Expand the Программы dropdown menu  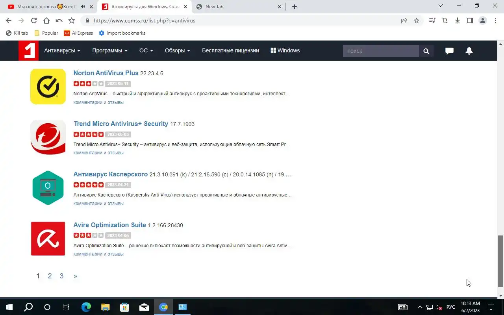click(x=110, y=50)
